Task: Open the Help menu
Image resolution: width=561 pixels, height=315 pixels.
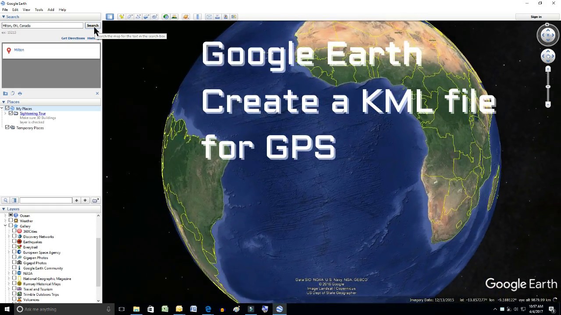Action: [62, 10]
